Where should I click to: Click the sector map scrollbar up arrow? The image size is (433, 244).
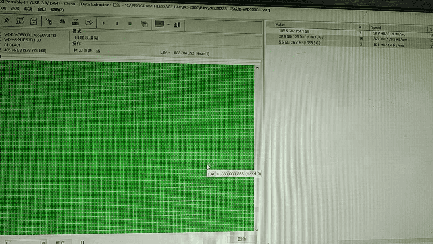(258, 67)
